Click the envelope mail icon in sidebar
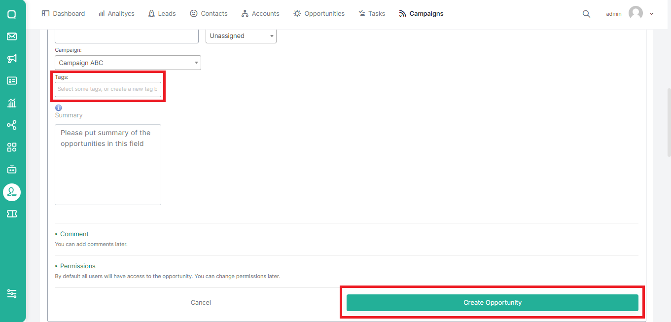 tap(12, 36)
